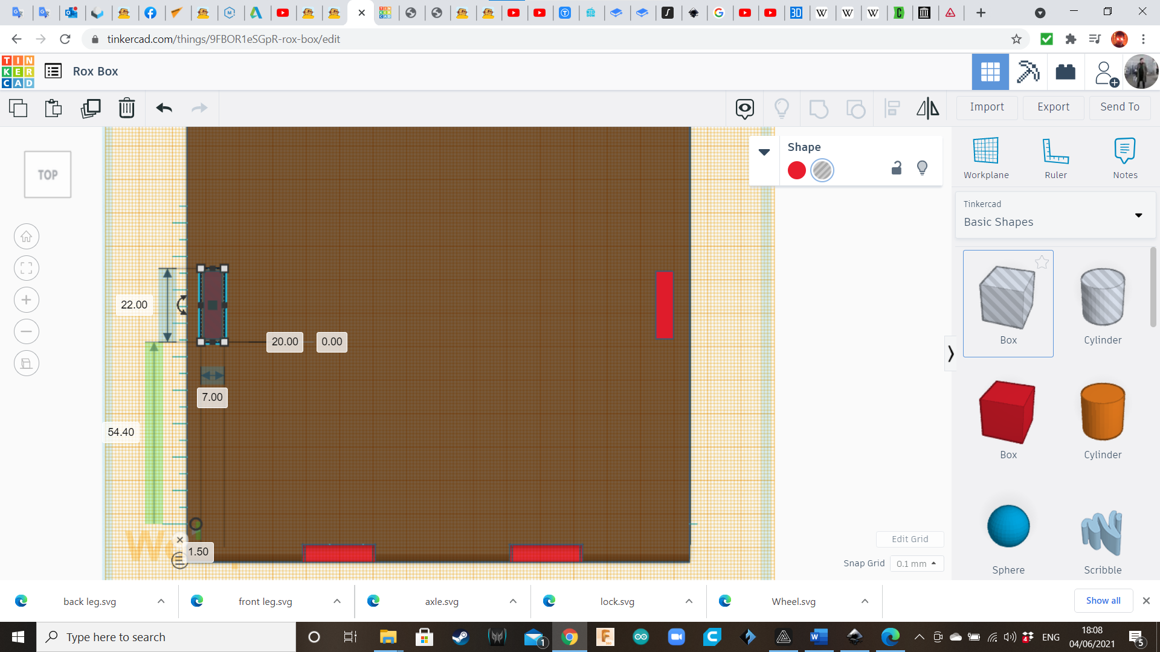Screen dimensions: 1160x652
Task: Click the 22.00 dimension field
Action: [x=134, y=305]
